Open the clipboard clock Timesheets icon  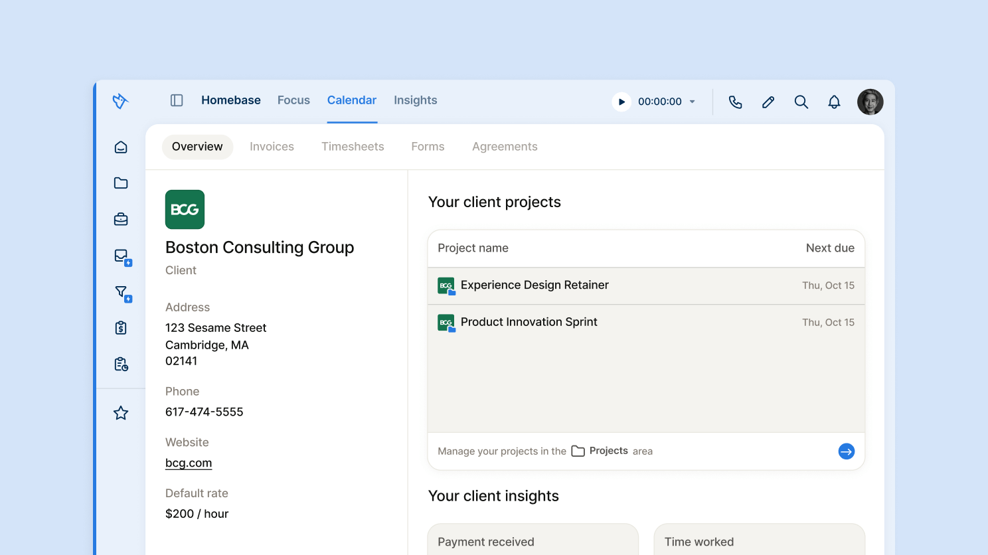coord(121,364)
